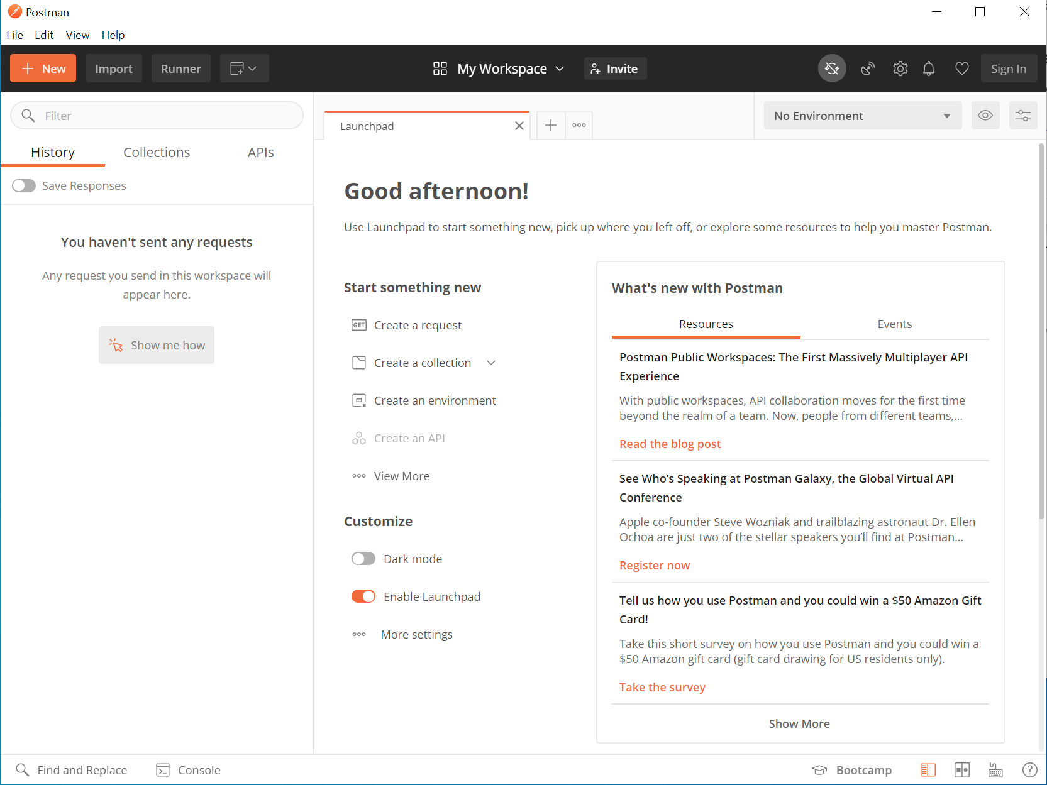Screen dimensions: 1047x785
Task: Click the Show me how button
Action: click(x=157, y=345)
